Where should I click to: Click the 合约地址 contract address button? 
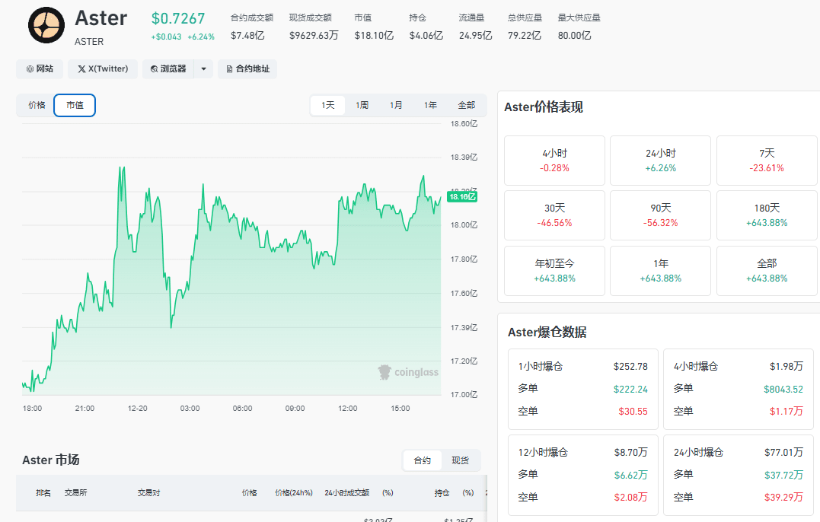point(248,69)
